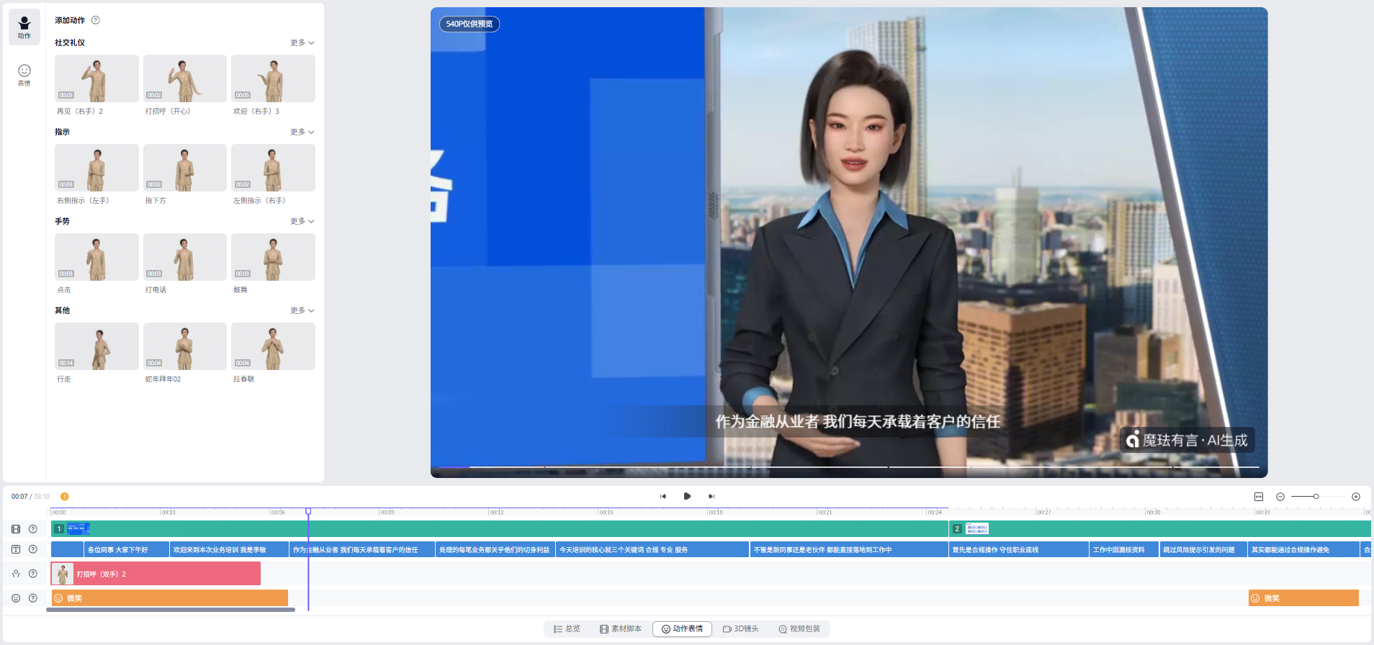Click the action track icon

click(16, 574)
